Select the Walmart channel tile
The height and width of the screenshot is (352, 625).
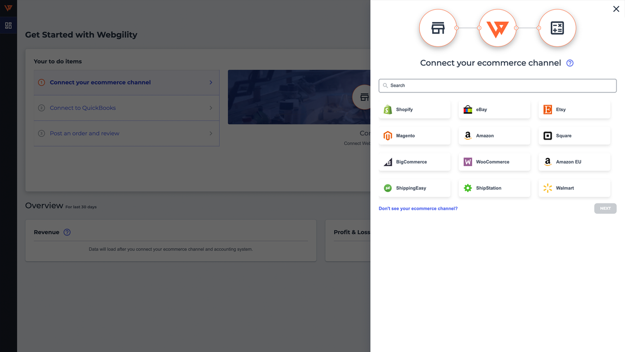point(547,188)
